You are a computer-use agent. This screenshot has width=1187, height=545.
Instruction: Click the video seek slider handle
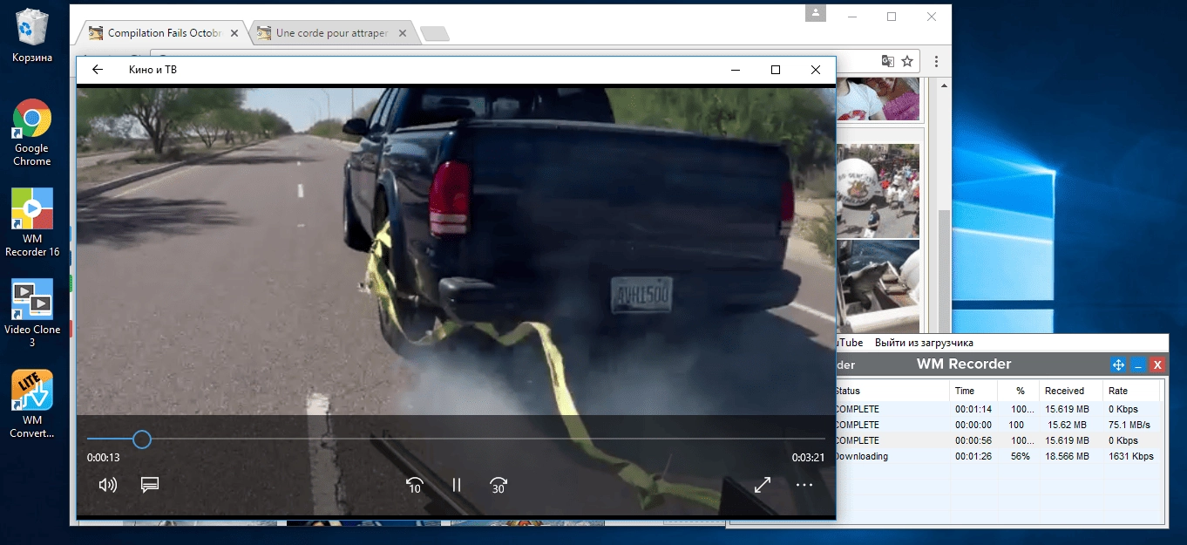click(142, 439)
